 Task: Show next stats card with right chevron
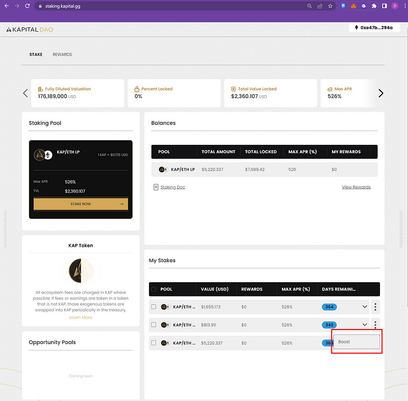(380, 93)
